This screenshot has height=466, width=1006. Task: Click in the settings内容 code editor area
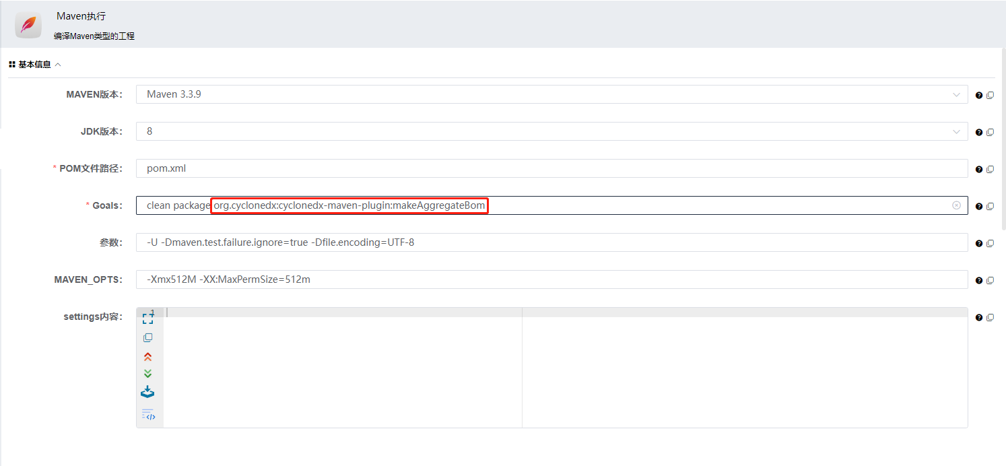click(565, 368)
